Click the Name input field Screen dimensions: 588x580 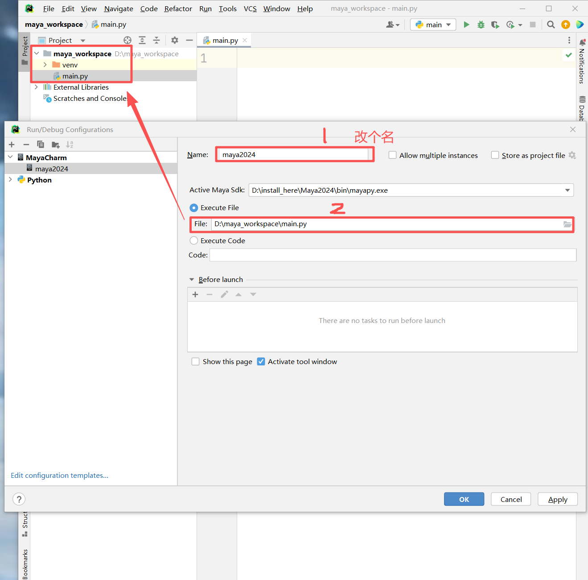tap(294, 154)
